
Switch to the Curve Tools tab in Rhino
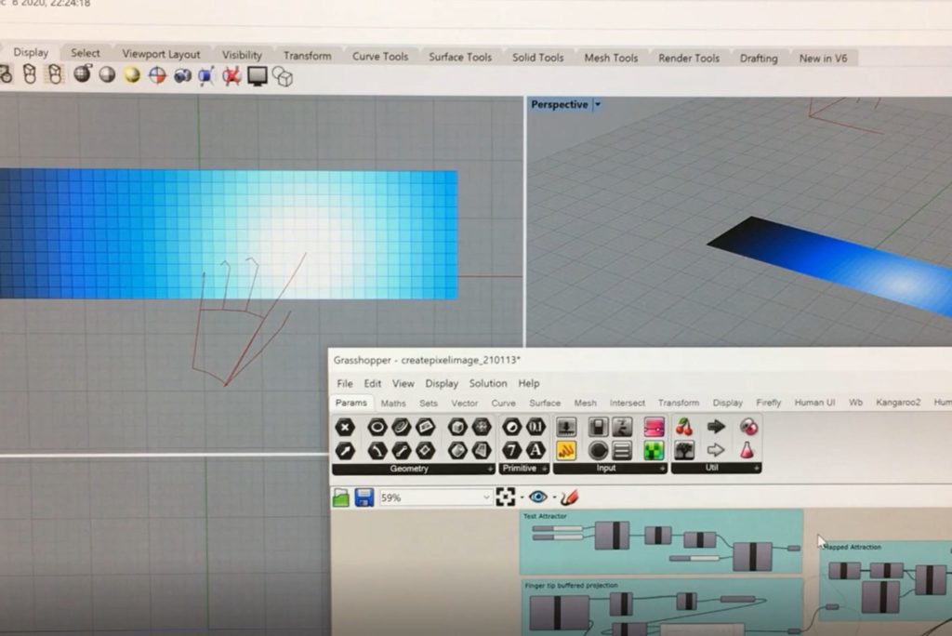tap(379, 57)
